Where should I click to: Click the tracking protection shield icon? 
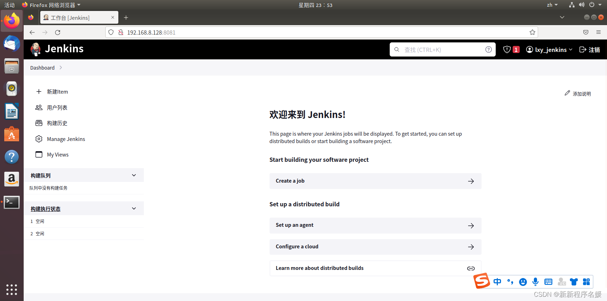pos(111,32)
